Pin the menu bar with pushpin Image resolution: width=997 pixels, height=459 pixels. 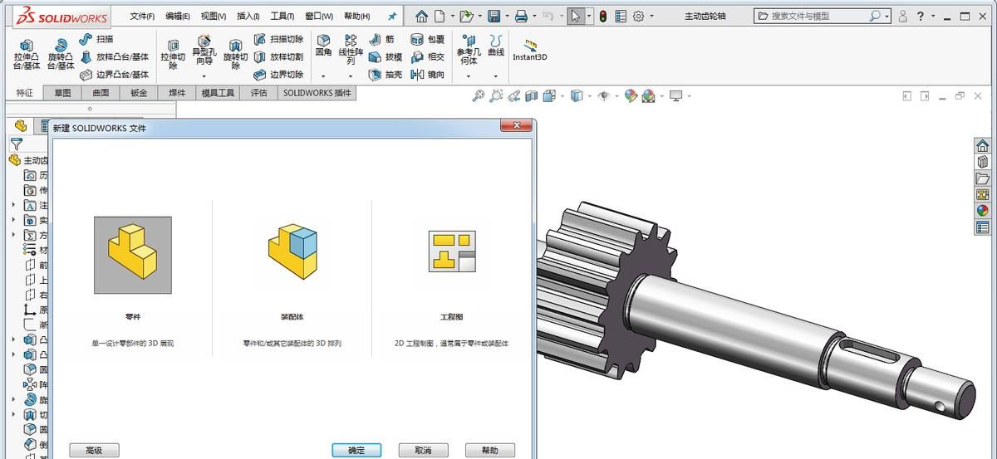pos(392,16)
